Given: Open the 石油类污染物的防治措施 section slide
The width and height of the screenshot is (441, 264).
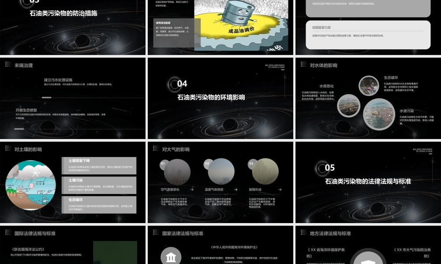Looking at the screenshot, I should (73, 27).
